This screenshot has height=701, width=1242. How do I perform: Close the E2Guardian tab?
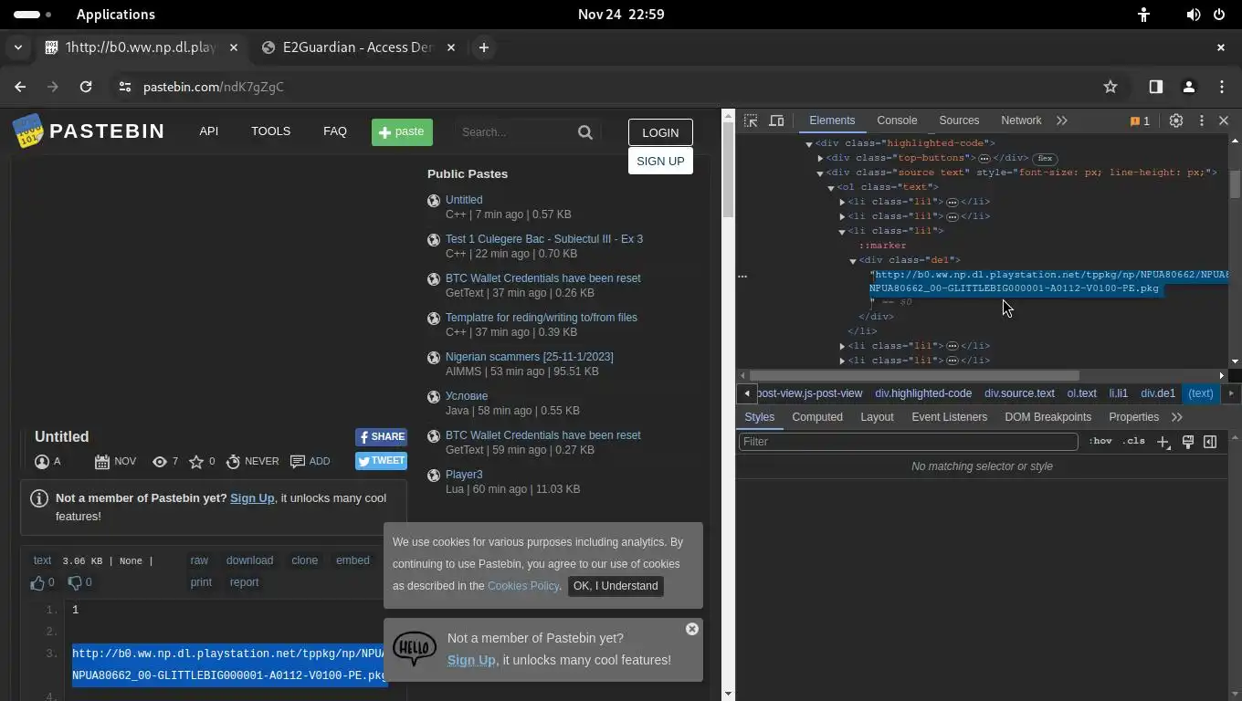[x=450, y=47]
